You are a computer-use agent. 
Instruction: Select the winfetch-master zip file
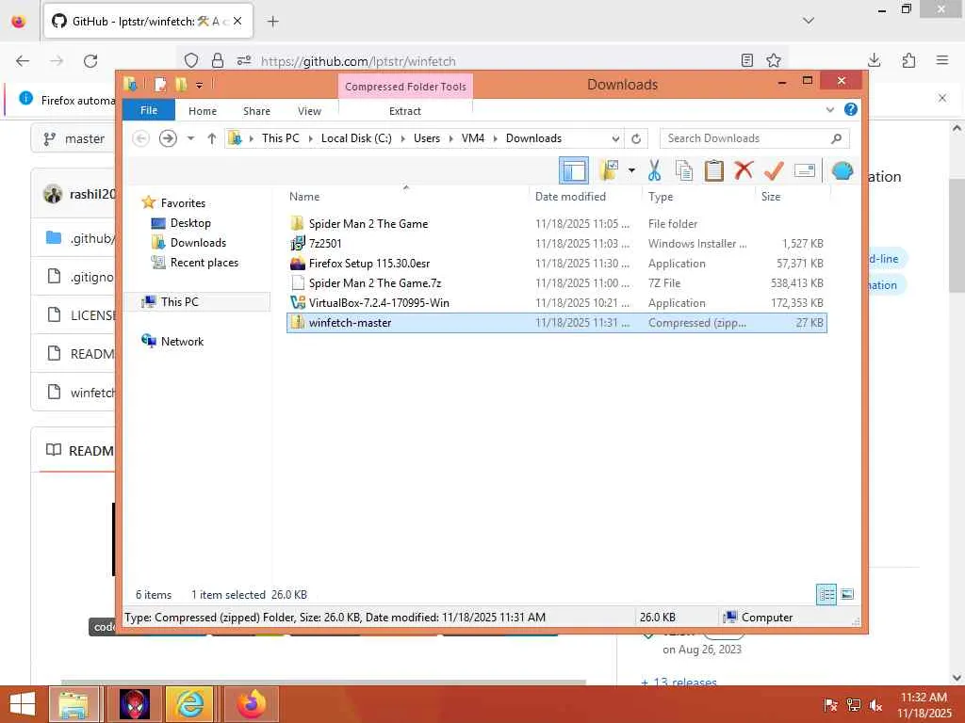click(x=556, y=323)
